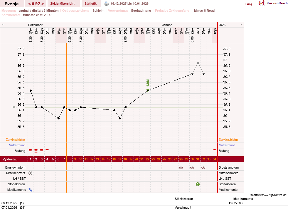Select the grey excluded temperature point on 7. Mi
Image resolution: width=288 pixels, height=216 pixels.
tap(198, 63)
